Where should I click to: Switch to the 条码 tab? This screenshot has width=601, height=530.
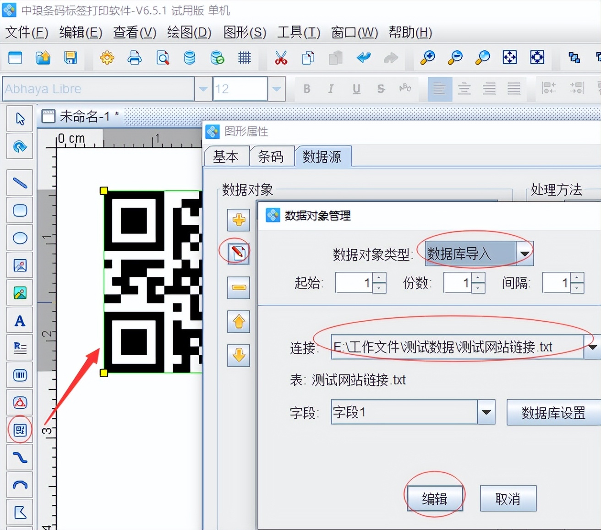(271, 157)
